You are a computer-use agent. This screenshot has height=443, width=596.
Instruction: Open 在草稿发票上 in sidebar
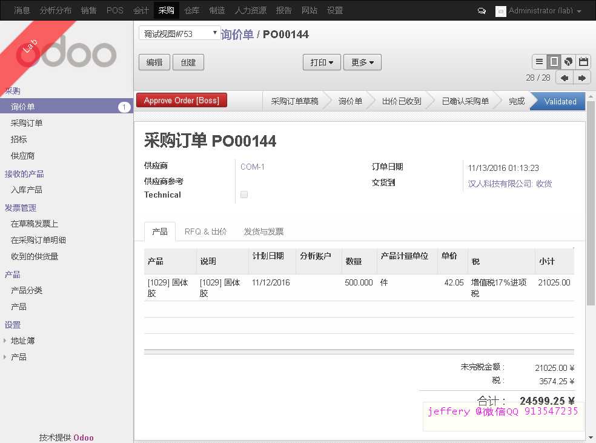click(x=35, y=224)
